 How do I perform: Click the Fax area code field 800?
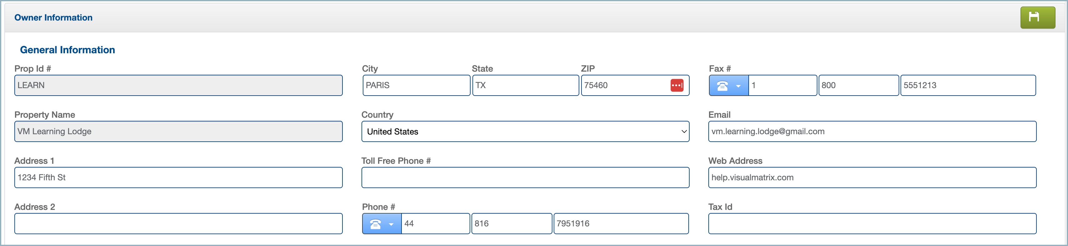[x=858, y=86]
